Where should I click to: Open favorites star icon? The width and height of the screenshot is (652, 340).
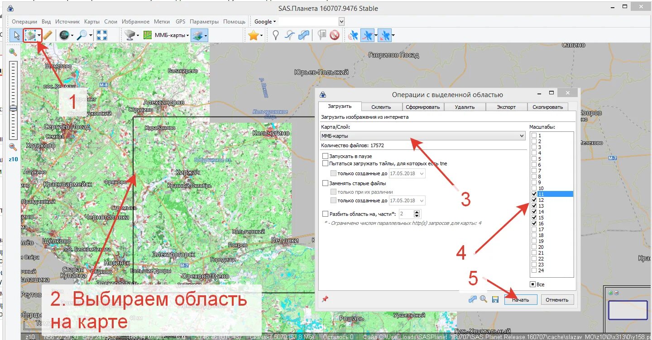[253, 35]
